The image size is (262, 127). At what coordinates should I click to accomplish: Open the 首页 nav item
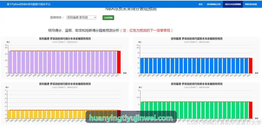click(201, 4)
